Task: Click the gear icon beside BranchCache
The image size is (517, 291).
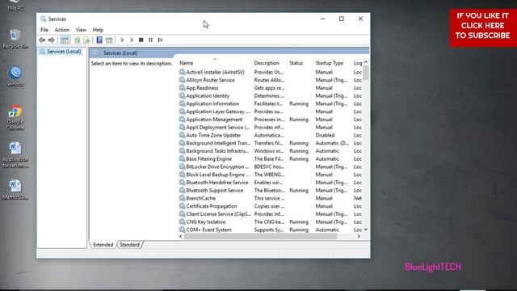Action: (182, 198)
